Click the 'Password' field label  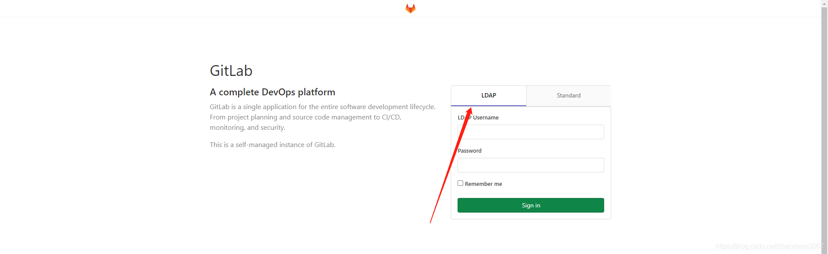470,151
